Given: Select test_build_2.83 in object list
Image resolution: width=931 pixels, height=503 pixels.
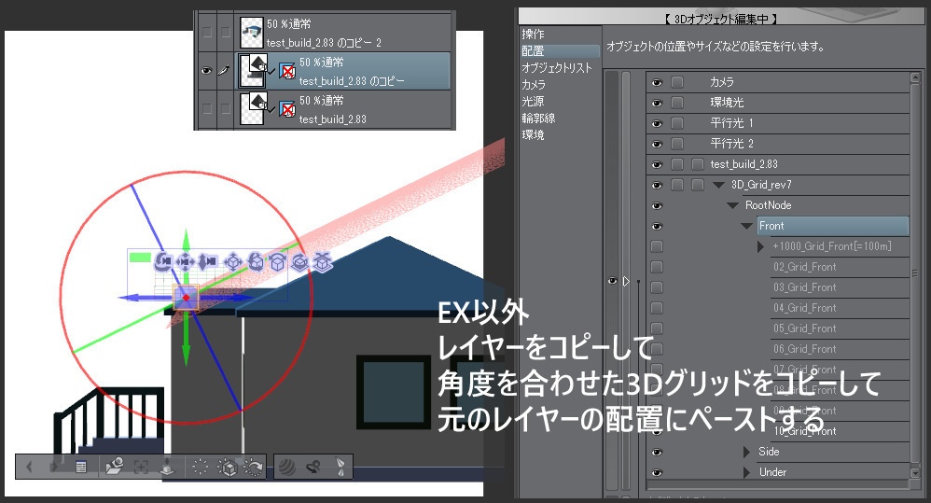Looking at the screenshot, I should [744, 164].
